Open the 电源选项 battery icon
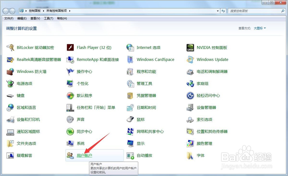 click(x=10, y=84)
